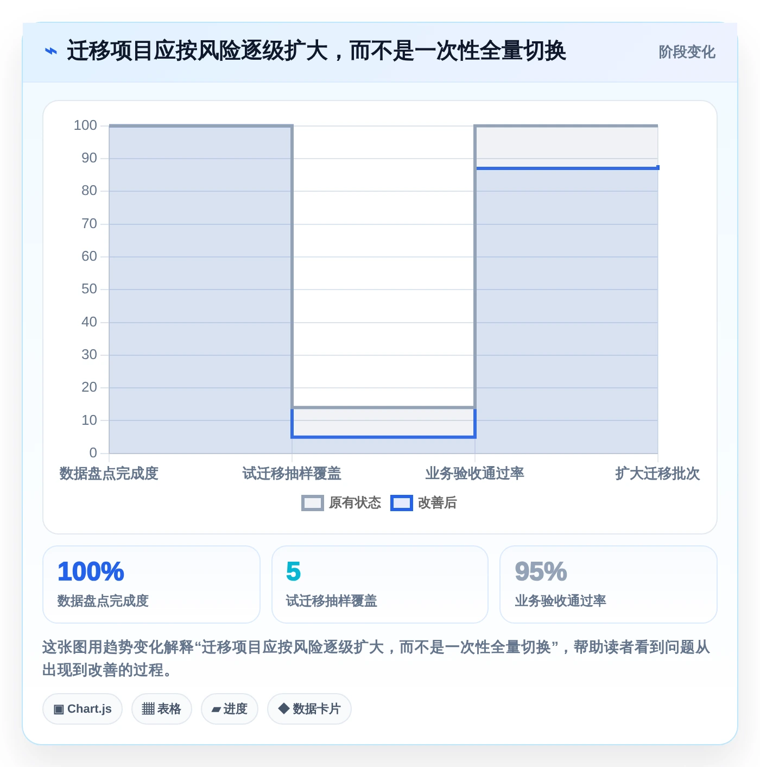
Task: Click the 100% value in first card
Action: click(x=91, y=571)
